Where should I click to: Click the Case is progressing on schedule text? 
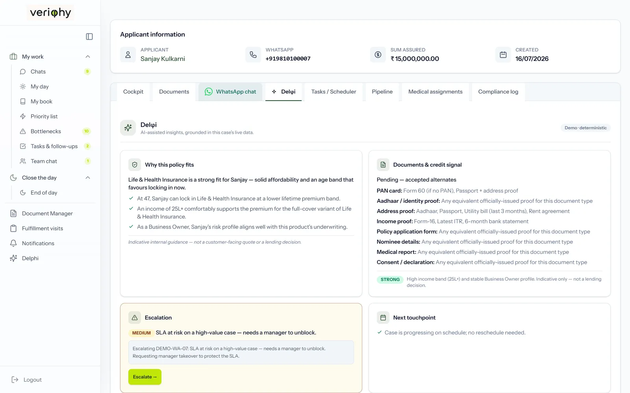[x=455, y=332]
